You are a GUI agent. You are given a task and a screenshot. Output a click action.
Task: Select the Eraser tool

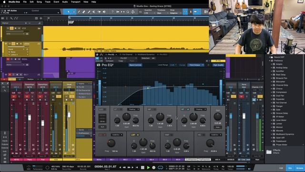pyautogui.click(x=84, y=12)
